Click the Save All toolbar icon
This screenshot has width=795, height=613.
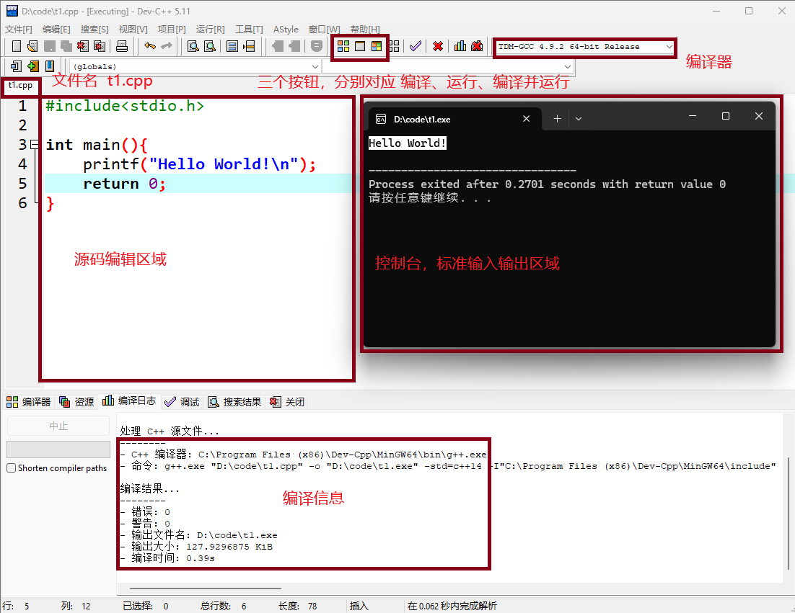coord(66,47)
